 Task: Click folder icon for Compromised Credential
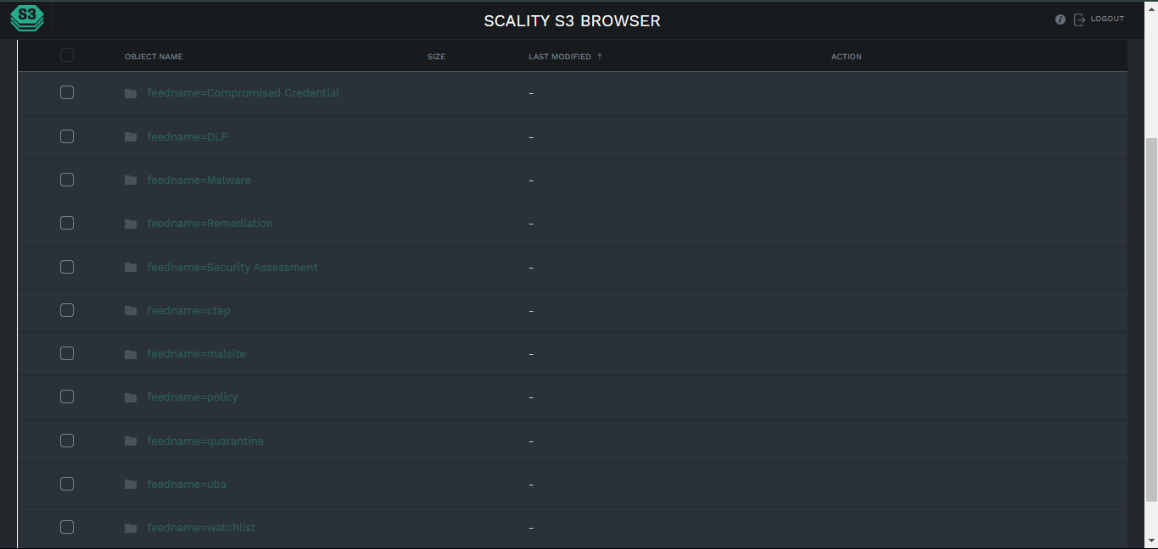131,93
